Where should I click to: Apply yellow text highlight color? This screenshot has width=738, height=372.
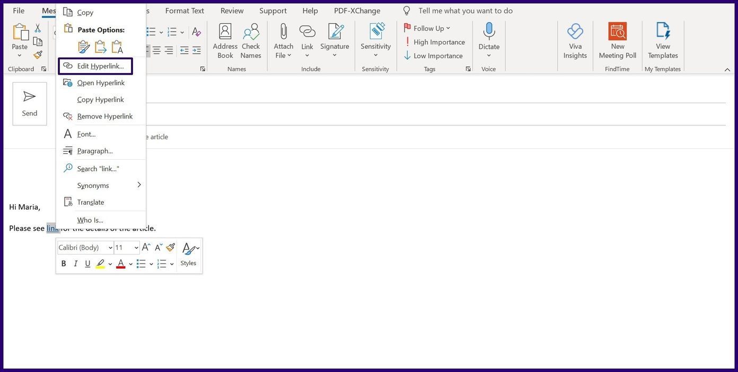click(x=100, y=264)
